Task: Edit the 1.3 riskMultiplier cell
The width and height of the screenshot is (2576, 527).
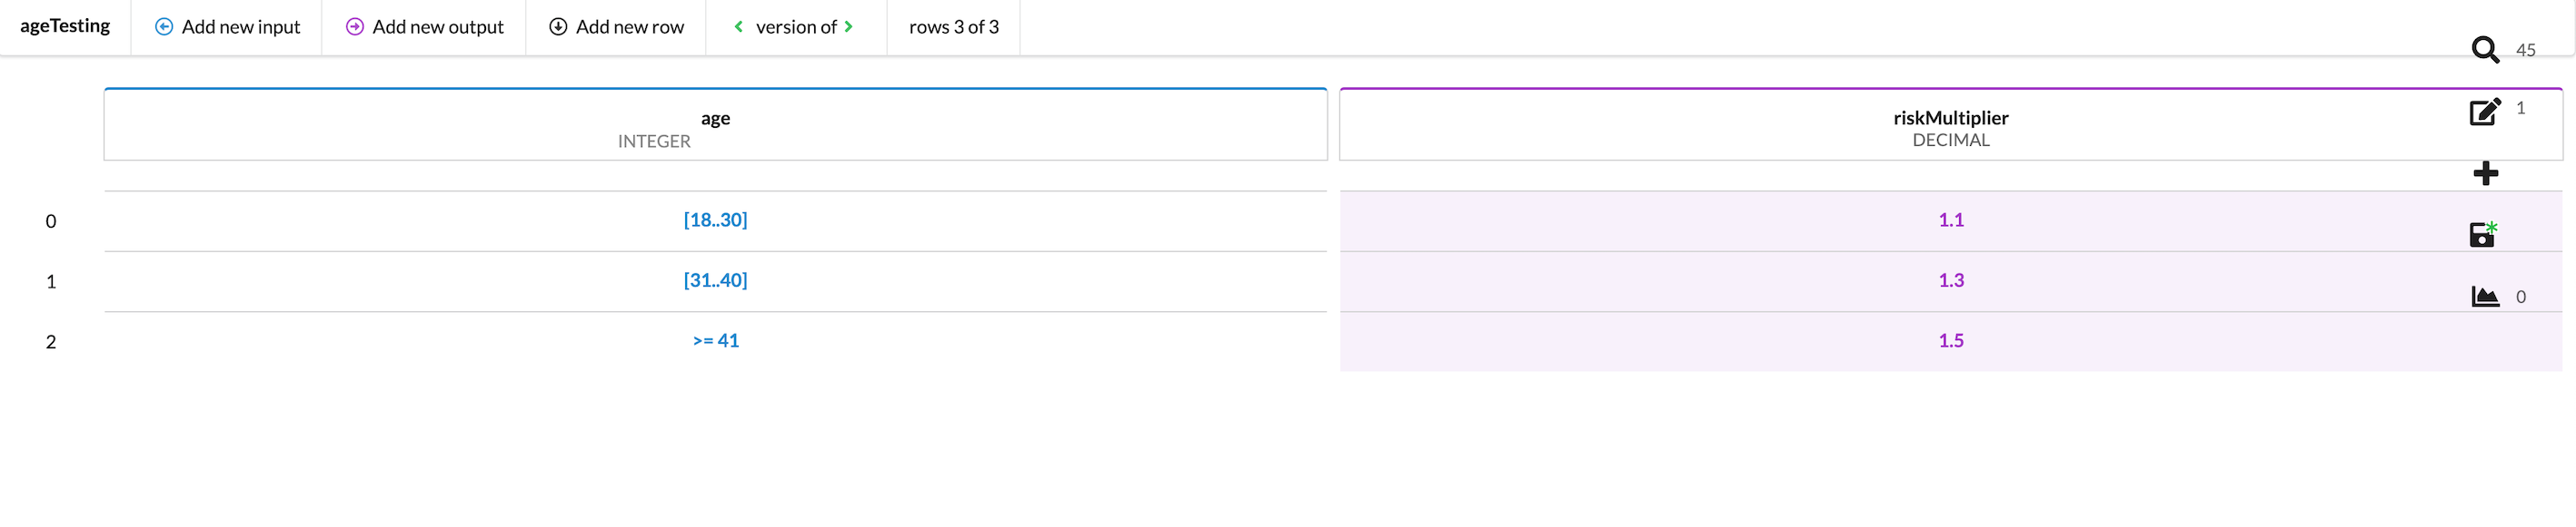Action: [x=1950, y=280]
